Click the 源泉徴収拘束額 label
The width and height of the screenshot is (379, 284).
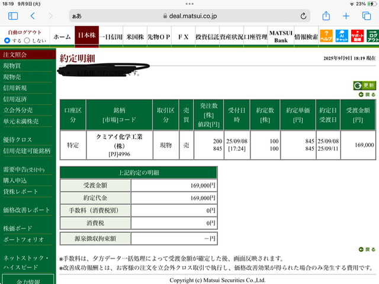pos(95,238)
